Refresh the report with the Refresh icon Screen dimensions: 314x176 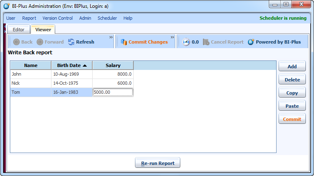pyautogui.click(x=71, y=42)
